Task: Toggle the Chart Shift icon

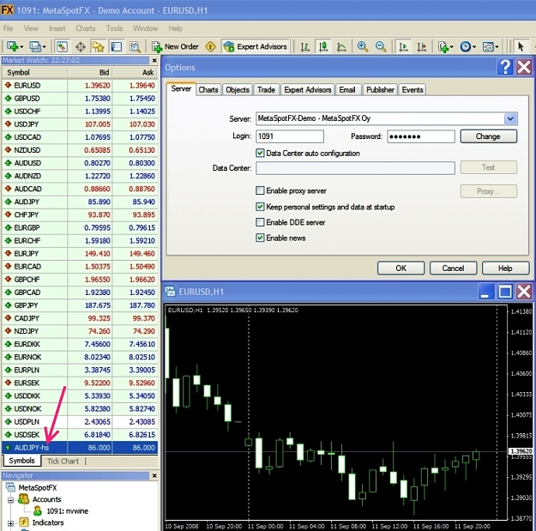Action: click(x=422, y=46)
